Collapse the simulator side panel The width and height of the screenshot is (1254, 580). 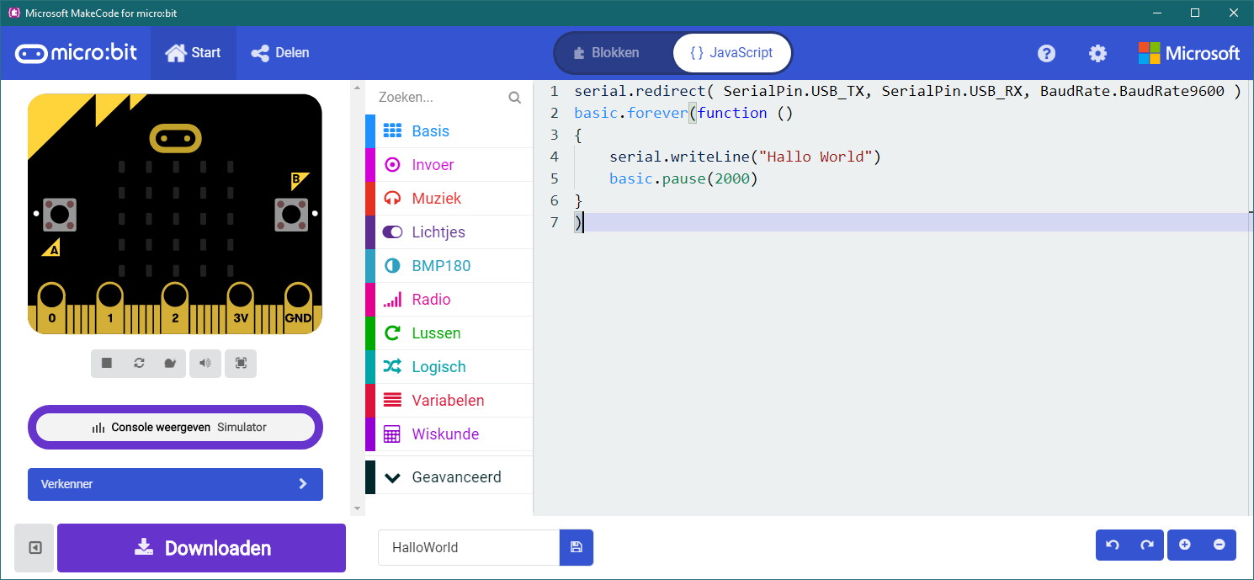(x=35, y=548)
